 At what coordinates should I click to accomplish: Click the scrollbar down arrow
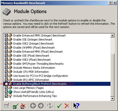click(112, 99)
